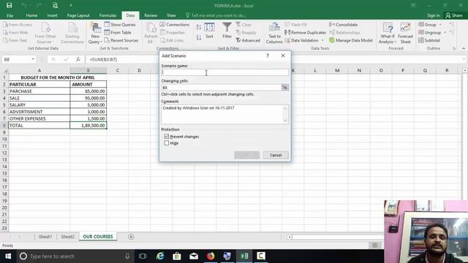Open New Query in Get & Transform
This screenshot has height=263, width=468.
tap(95, 34)
